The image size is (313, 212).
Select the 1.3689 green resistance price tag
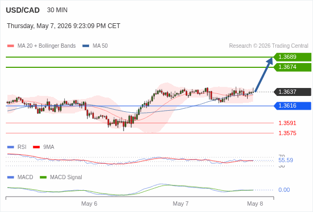pos(292,57)
